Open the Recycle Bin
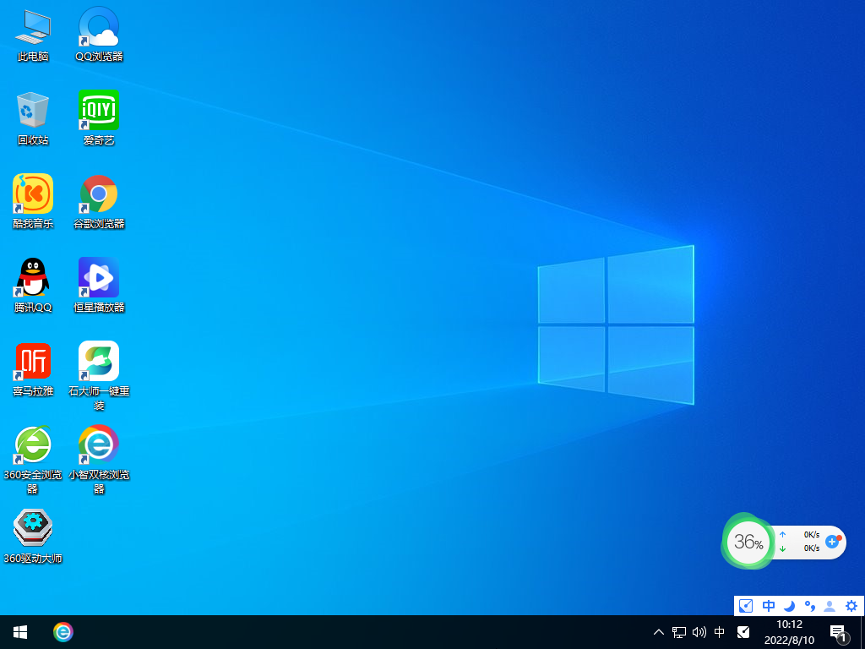865x649 pixels. [32, 112]
